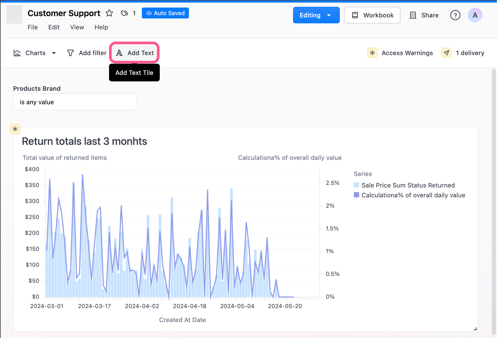This screenshot has width=497, height=338.
Task: Expand the Charts dropdown arrow
Action: coord(54,53)
